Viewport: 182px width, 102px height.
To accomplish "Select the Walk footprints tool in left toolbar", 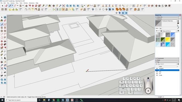I will pos(2,76).
